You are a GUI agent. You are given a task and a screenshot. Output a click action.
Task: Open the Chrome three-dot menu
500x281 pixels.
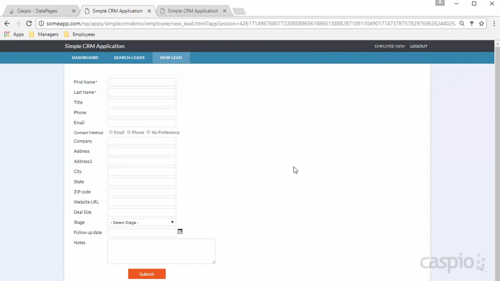[494, 23]
